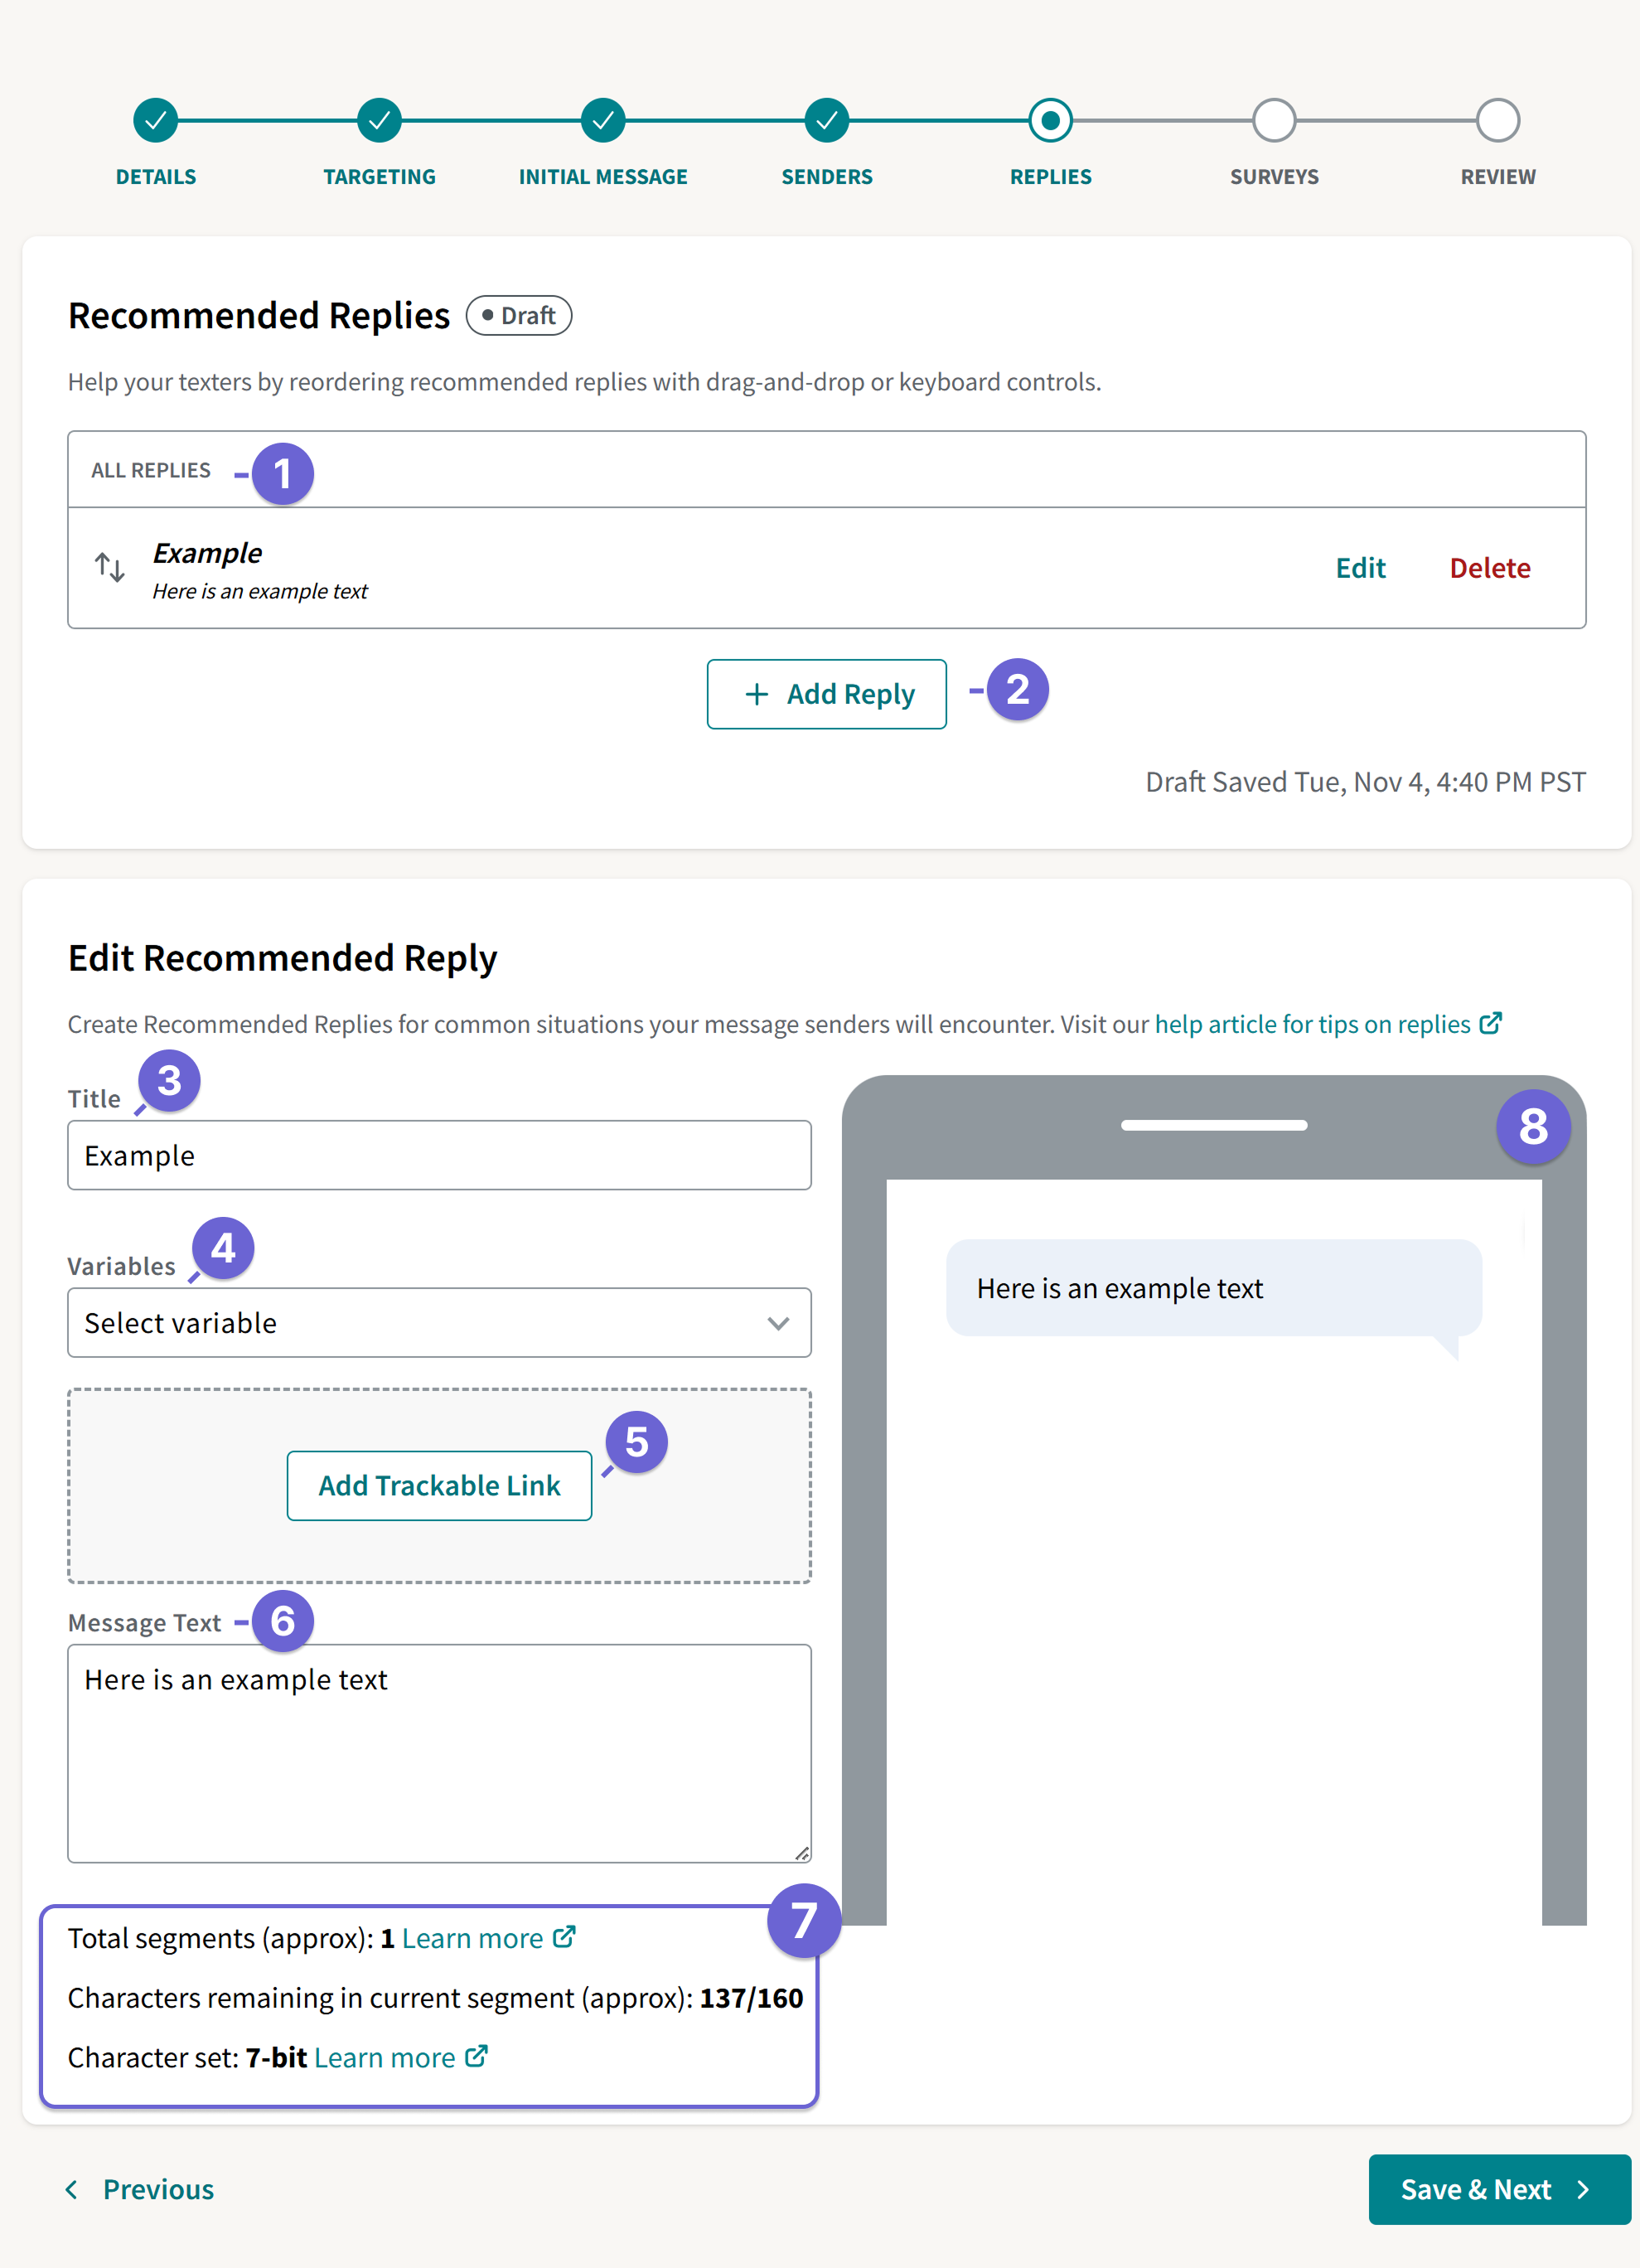Click the plus icon inside Add Reply button
The image size is (1640, 2268).
click(757, 694)
